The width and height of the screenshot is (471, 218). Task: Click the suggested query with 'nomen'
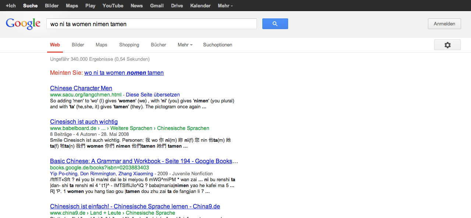(124, 73)
